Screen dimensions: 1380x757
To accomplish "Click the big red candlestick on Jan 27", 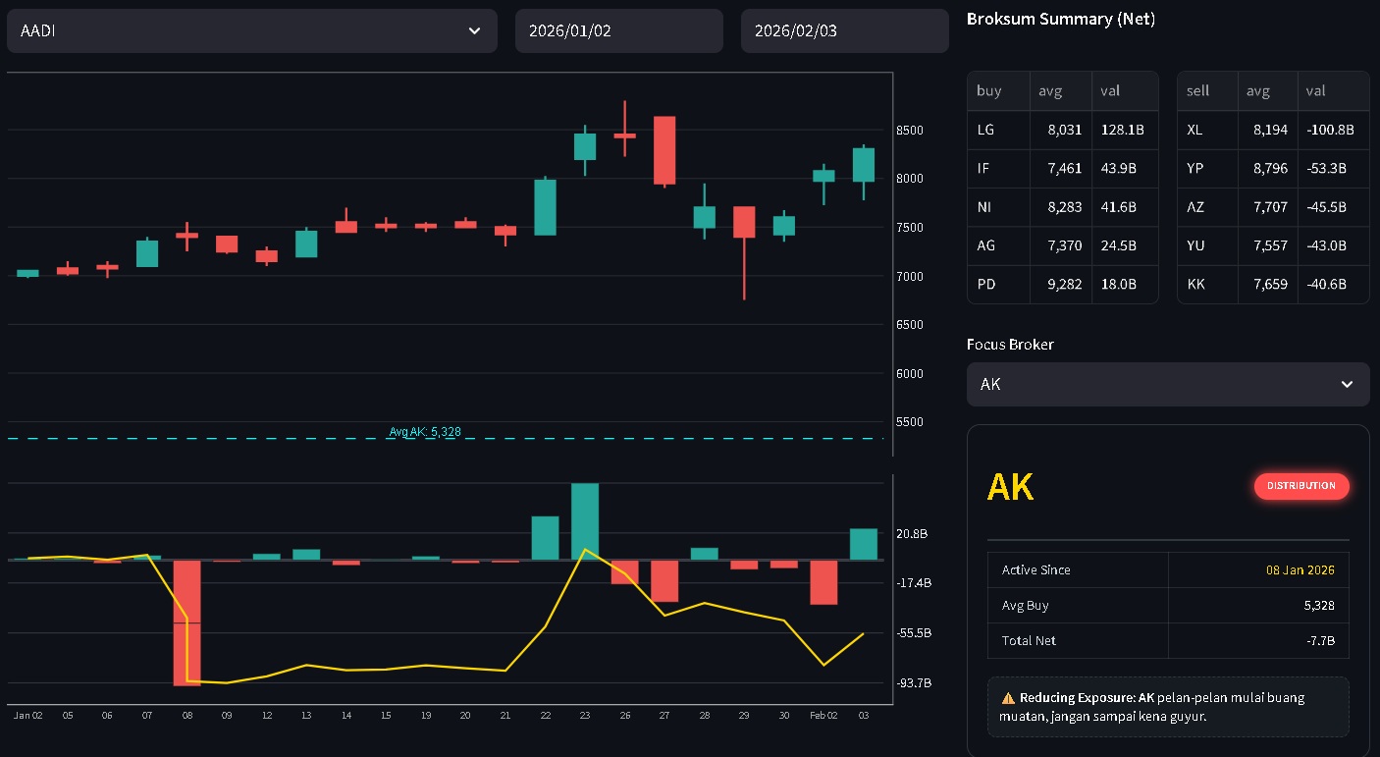I will pyautogui.click(x=664, y=150).
